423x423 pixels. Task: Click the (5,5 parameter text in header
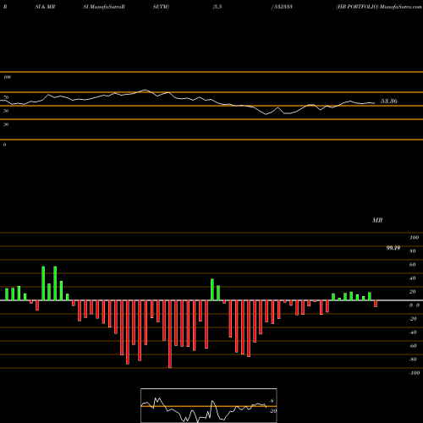coord(217,7)
